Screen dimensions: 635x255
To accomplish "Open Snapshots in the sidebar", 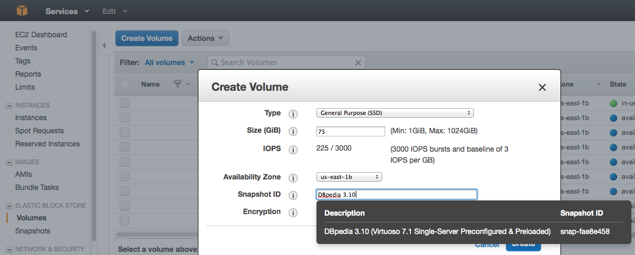I will 33,231.
